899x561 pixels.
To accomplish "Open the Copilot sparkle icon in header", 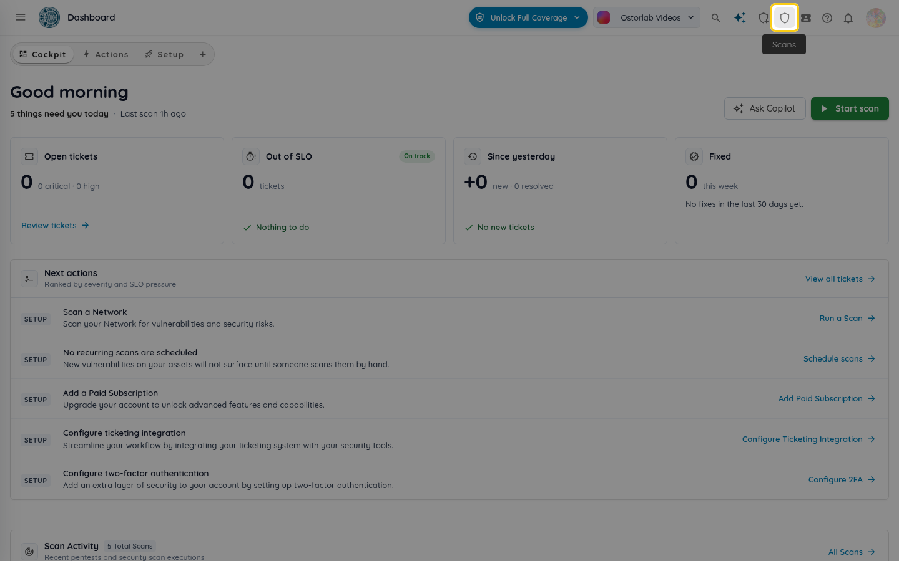I will tap(740, 18).
